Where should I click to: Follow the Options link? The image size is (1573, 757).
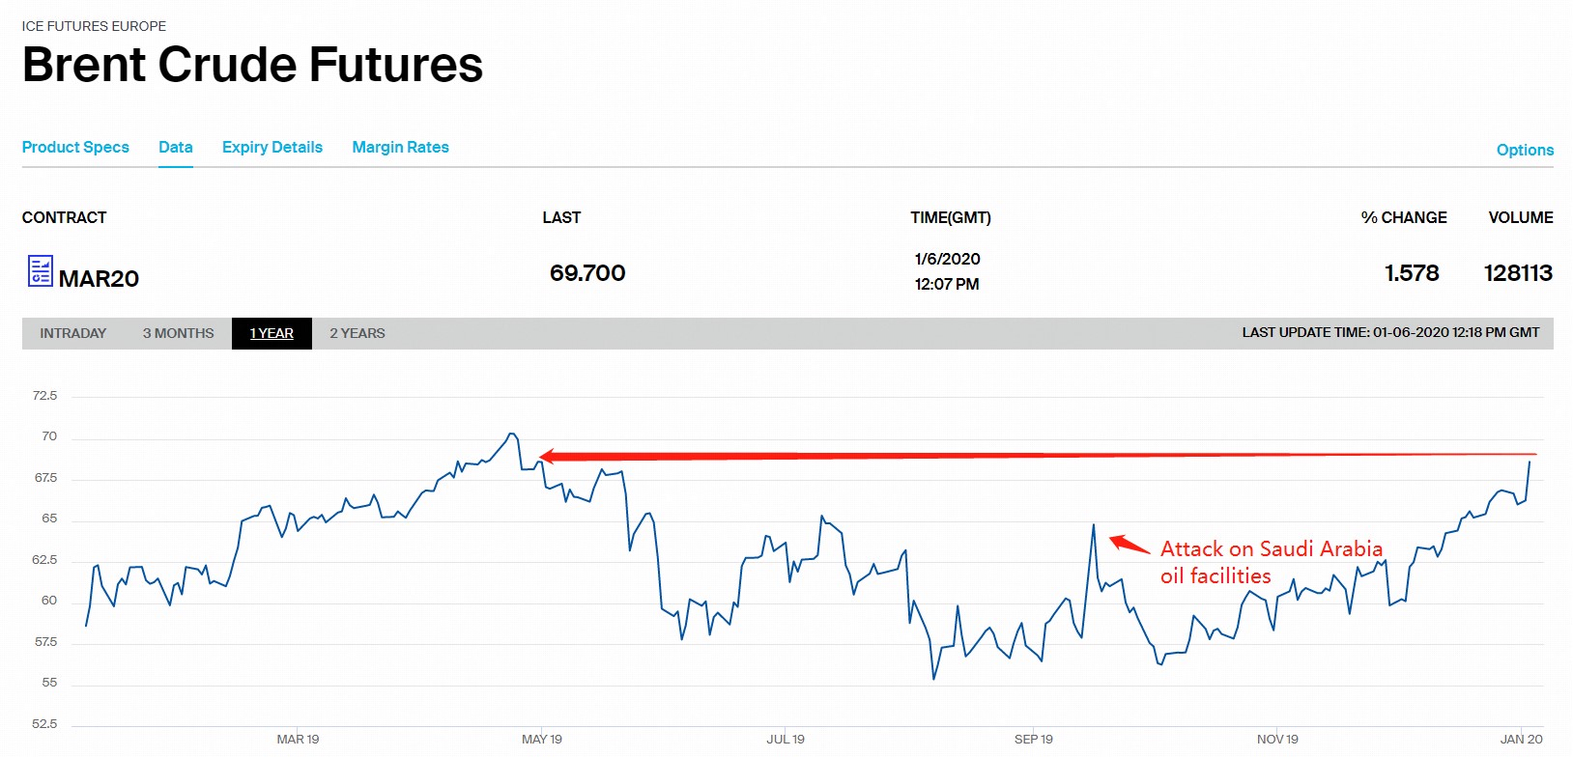tap(1525, 150)
